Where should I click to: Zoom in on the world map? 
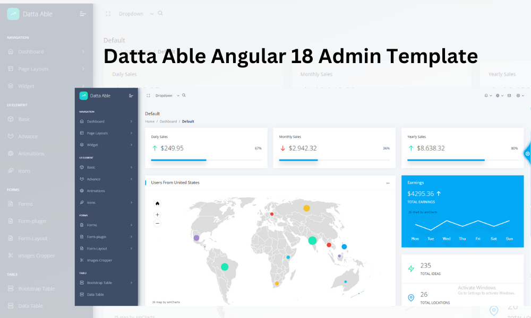(157, 215)
